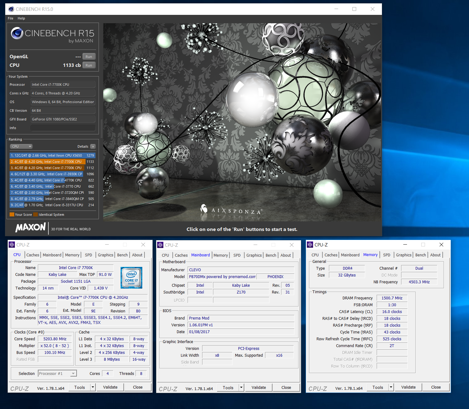This screenshot has width=469, height=409.
Task: Click the CPU-Z icon in the CPU tab window
Action: pos(12,245)
